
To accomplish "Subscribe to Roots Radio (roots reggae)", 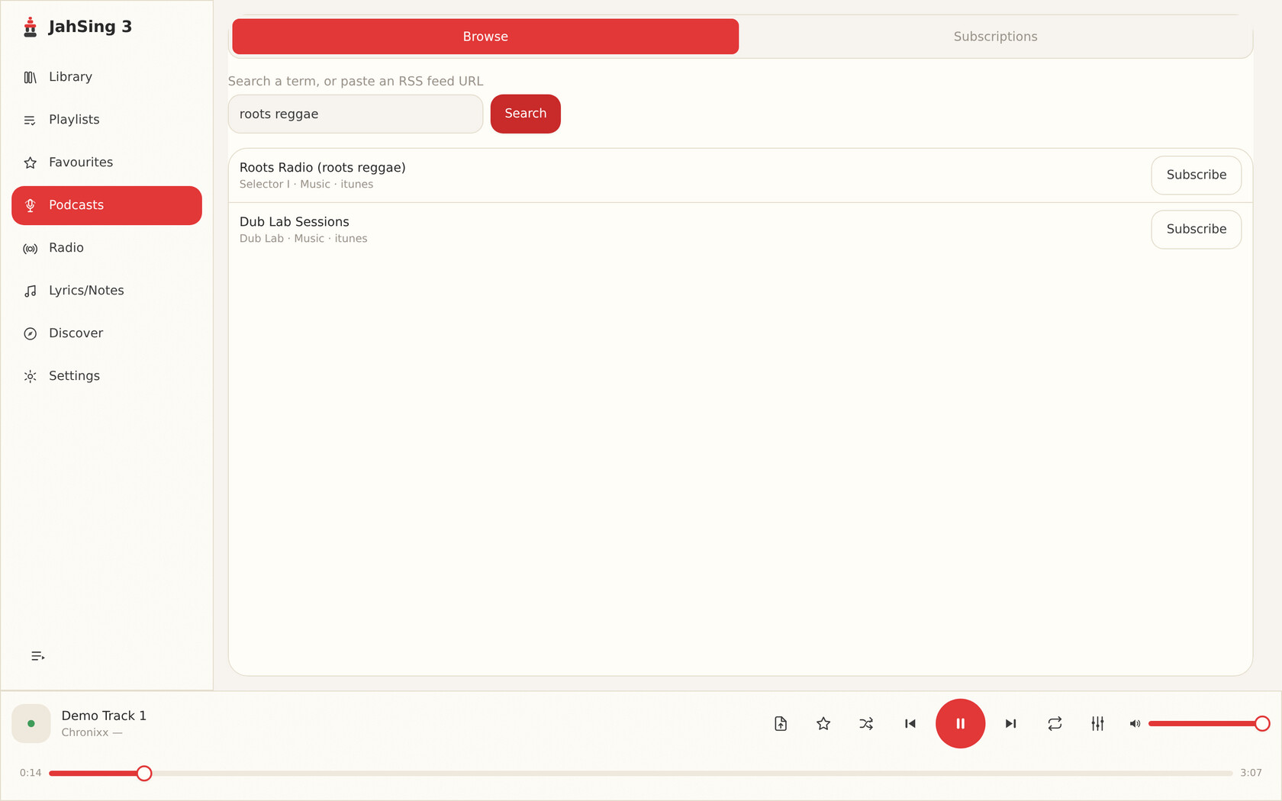I will point(1196,175).
